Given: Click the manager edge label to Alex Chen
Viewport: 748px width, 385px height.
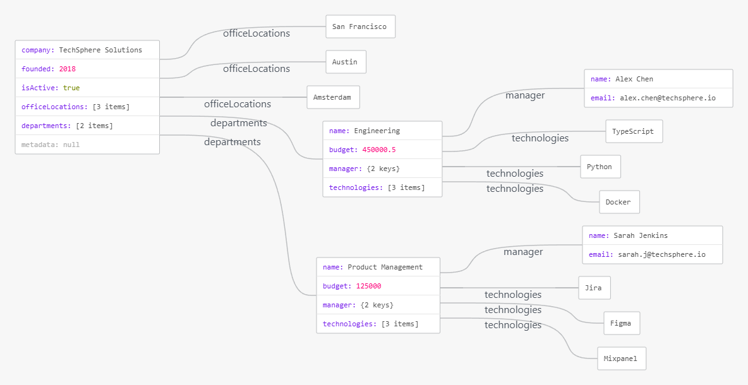Looking at the screenshot, I should click(525, 95).
